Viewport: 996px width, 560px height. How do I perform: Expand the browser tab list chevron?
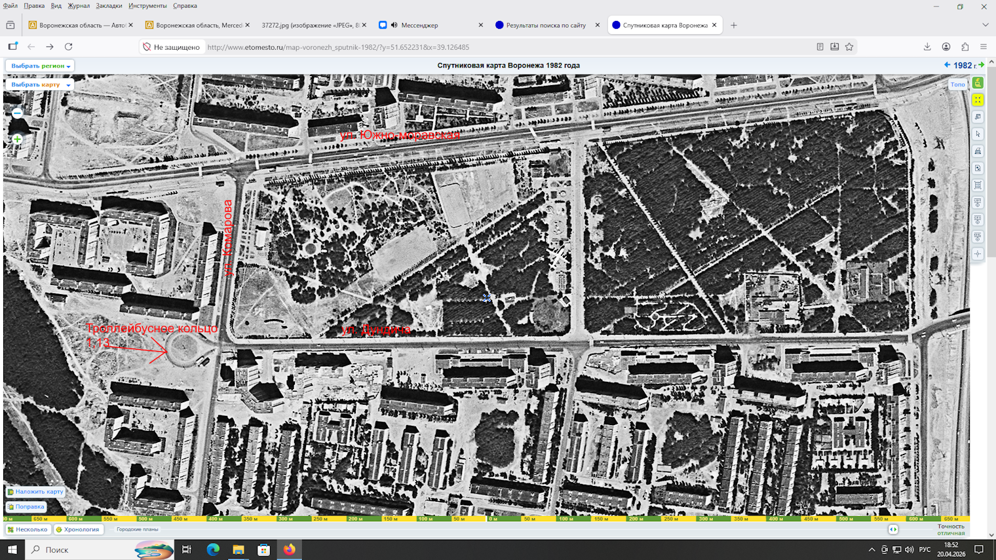(x=985, y=25)
